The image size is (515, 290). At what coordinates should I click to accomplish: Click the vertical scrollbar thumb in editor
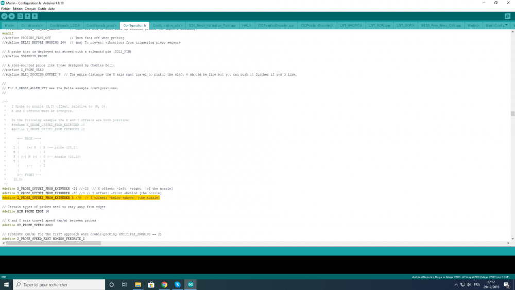pyautogui.click(x=512, y=114)
